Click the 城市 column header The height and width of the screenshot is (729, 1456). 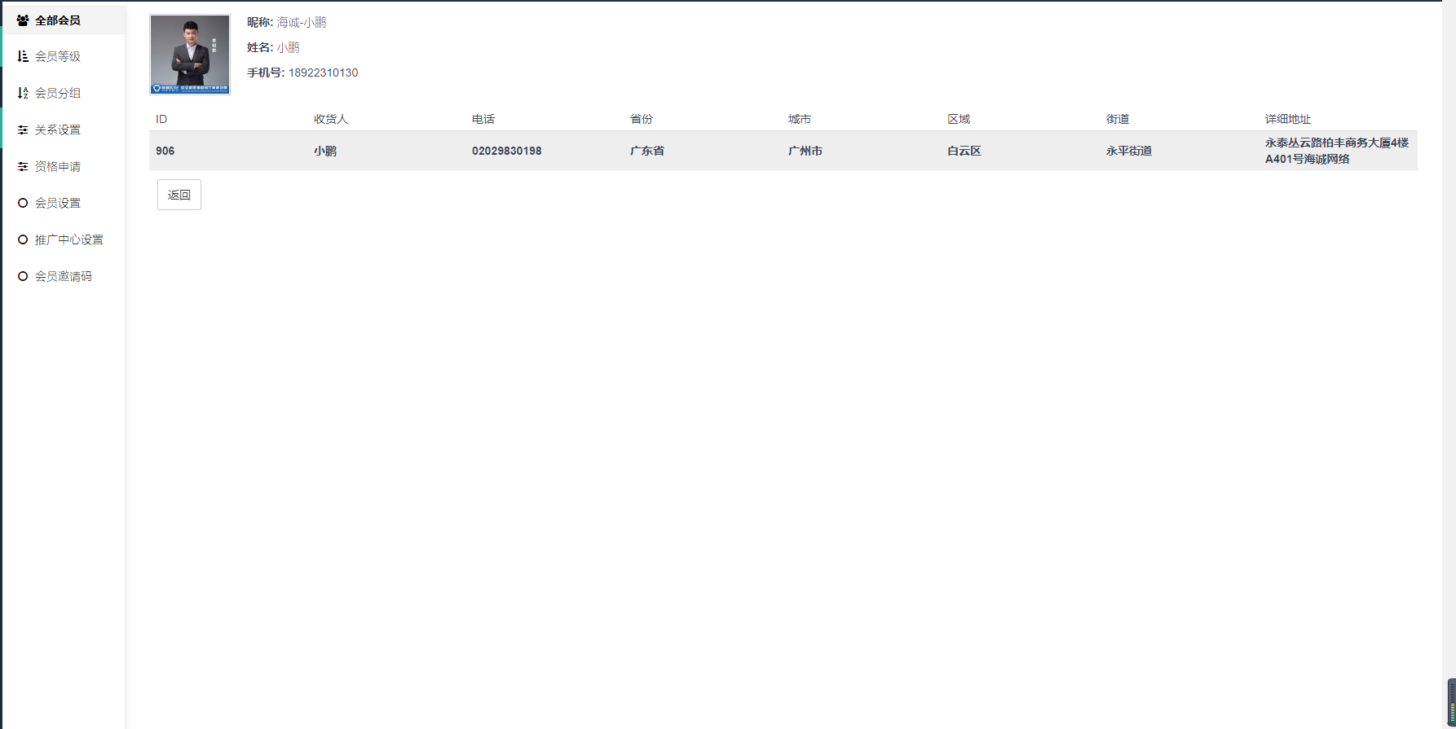click(800, 119)
